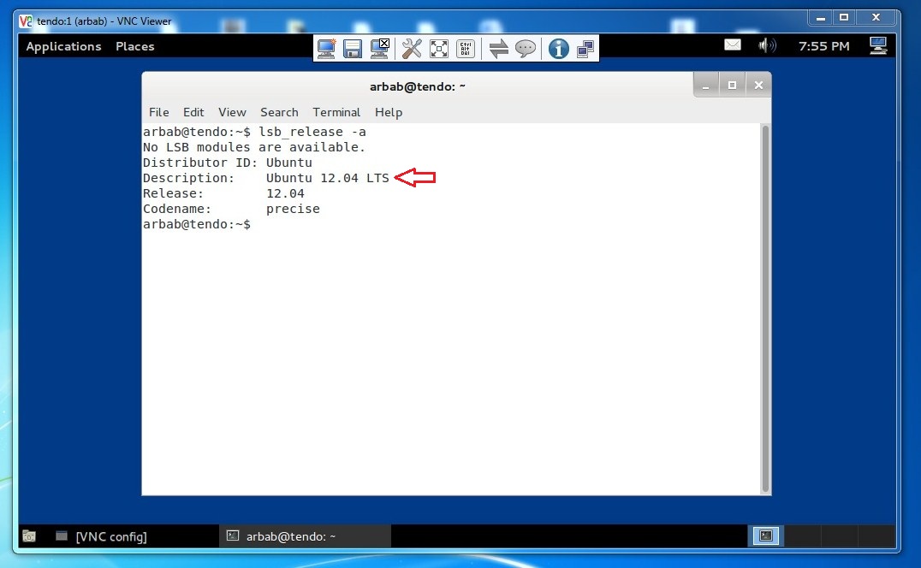Image resolution: width=921 pixels, height=568 pixels.
Task: Open VNC options with the wrench icon
Action: (x=412, y=49)
